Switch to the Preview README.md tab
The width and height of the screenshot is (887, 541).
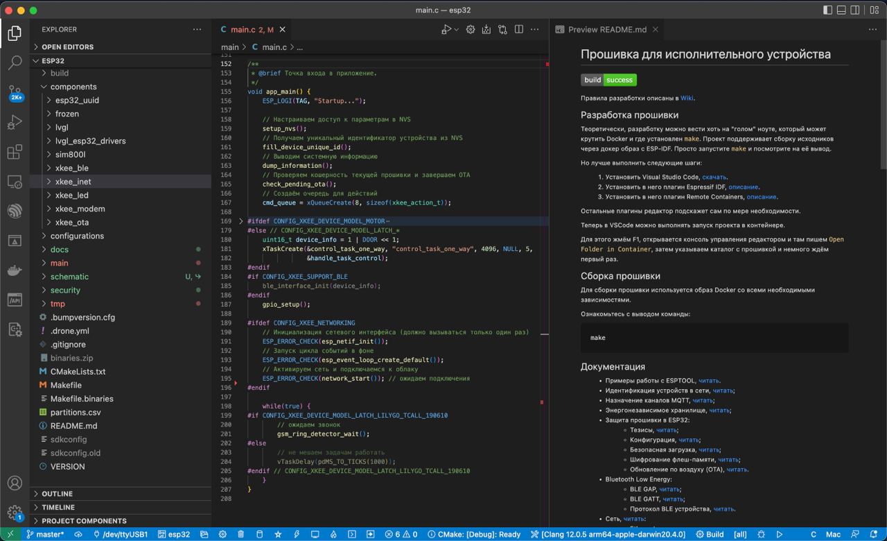coord(607,30)
